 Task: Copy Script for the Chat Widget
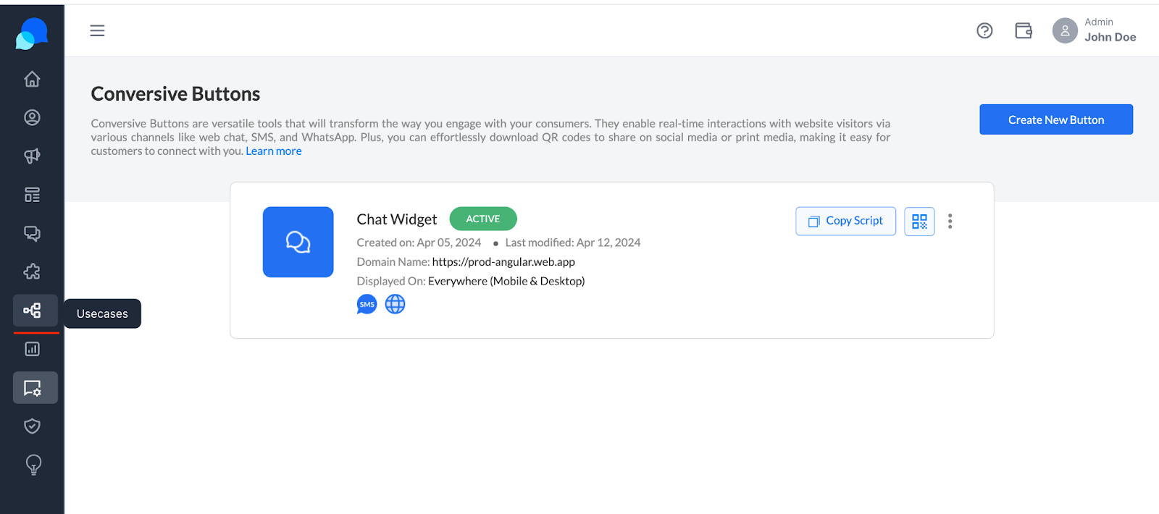click(845, 221)
